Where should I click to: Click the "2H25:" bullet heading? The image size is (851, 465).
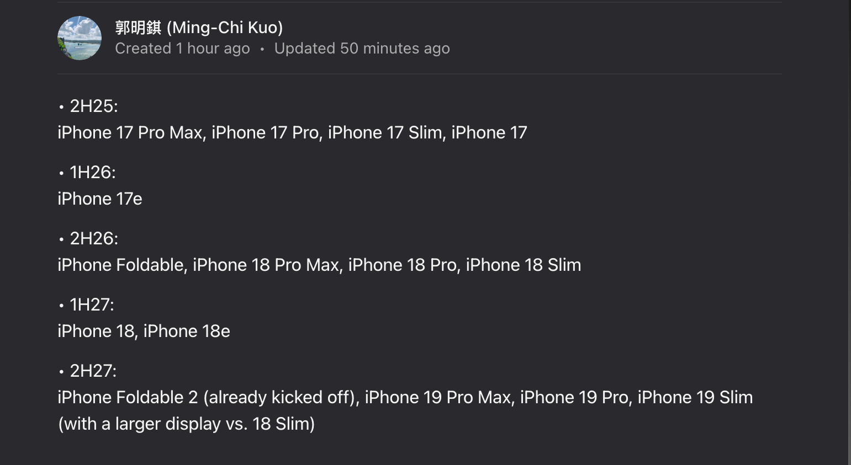[93, 106]
